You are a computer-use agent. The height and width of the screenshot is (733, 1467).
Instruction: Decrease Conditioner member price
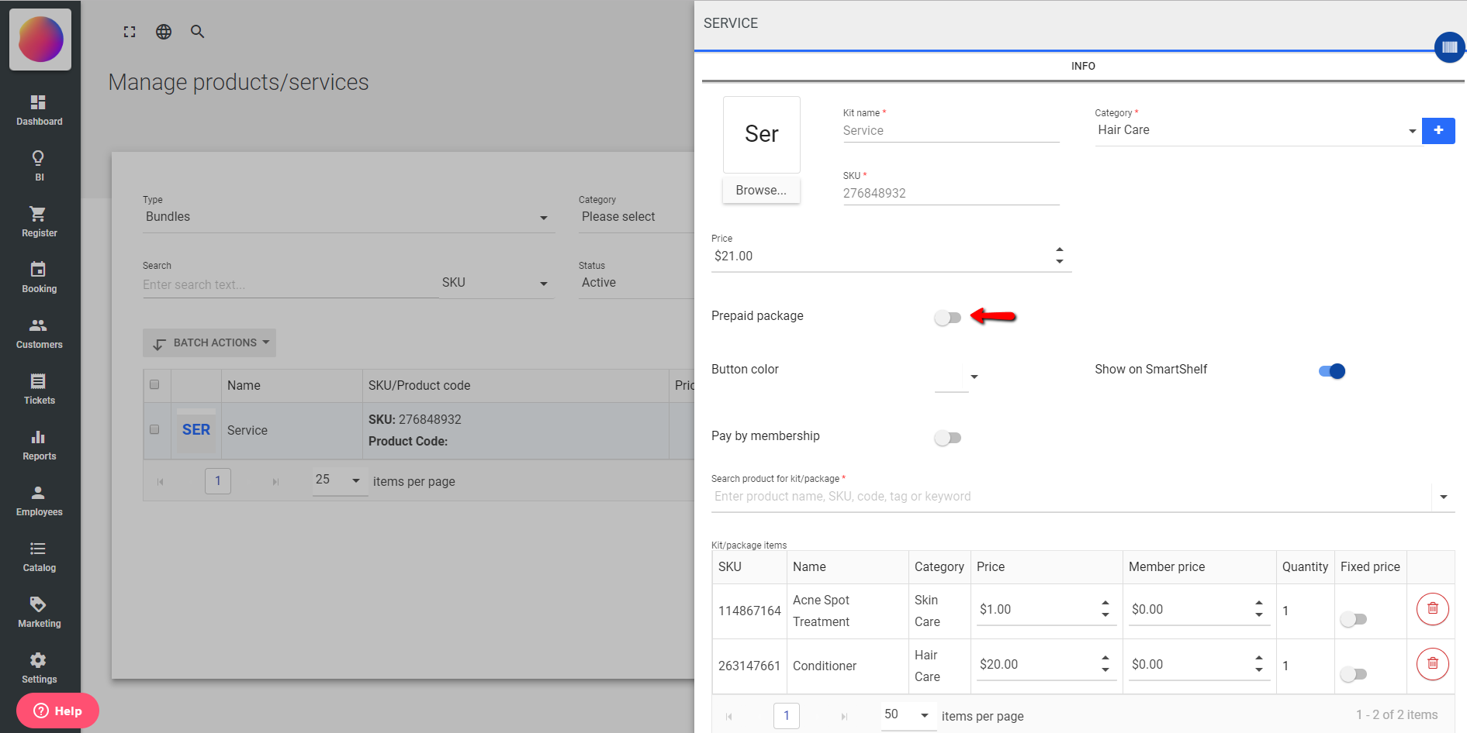[x=1259, y=670]
